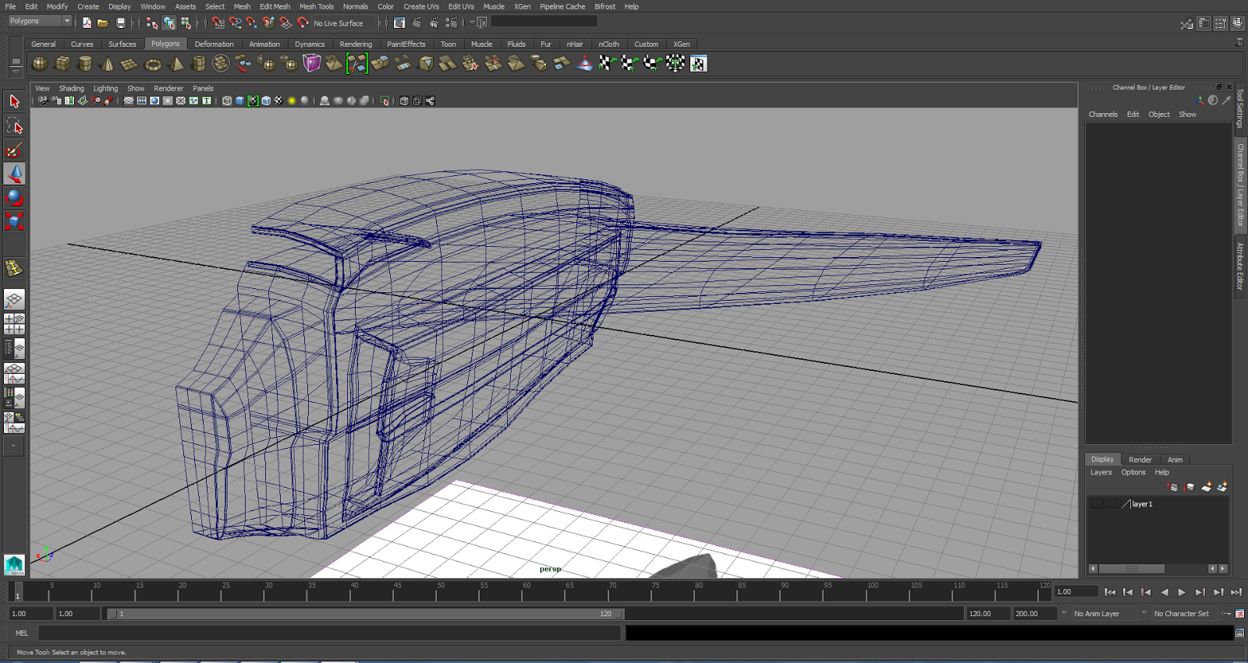The image size is (1248, 663).
Task: Activate the Select tool arrow
Action: (14, 101)
